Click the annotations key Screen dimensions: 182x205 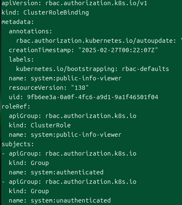[30, 31]
